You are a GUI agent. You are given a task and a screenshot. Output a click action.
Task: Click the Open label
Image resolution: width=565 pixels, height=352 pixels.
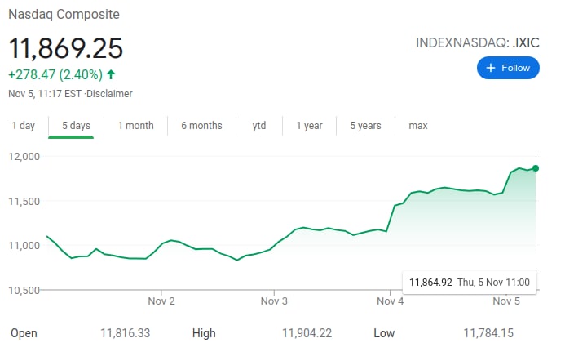[24, 333]
